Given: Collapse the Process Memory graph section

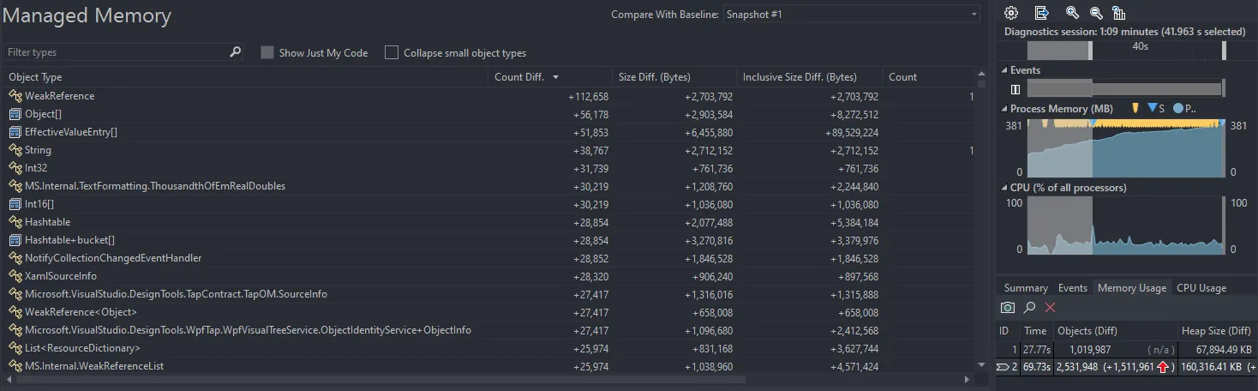Looking at the screenshot, I should click(1004, 109).
